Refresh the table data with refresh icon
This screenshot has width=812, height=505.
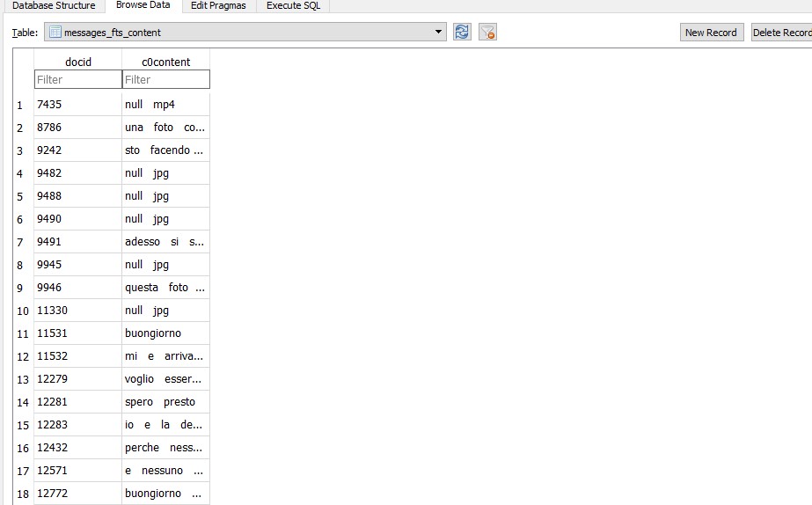(x=462, y=33)
